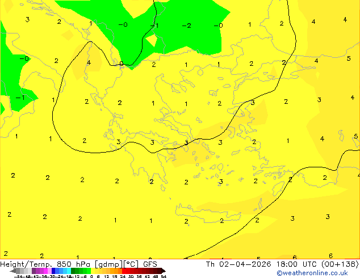Click the "Th 02-04-2026 18:00 UTC" timestamp
The height and width of the screenshot is (278, 360).
pos(262,264)
